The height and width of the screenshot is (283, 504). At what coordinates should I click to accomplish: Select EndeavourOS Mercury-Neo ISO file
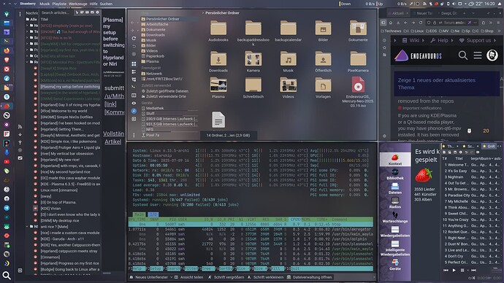tap(358, 92)
